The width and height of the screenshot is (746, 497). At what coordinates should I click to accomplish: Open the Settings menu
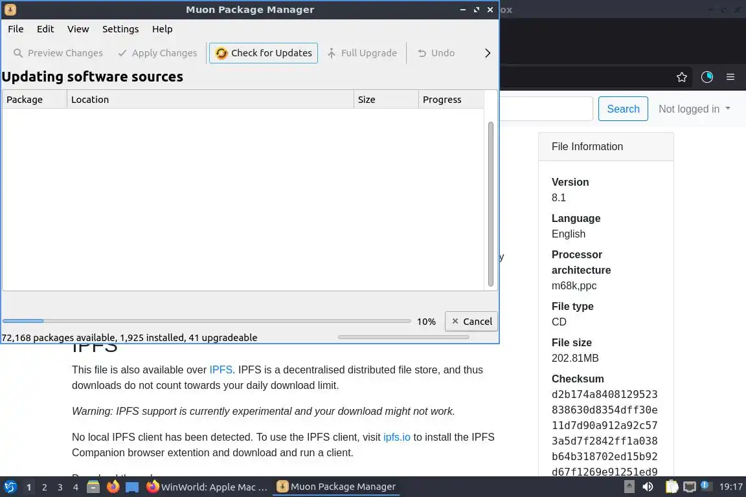pos(120,29)
